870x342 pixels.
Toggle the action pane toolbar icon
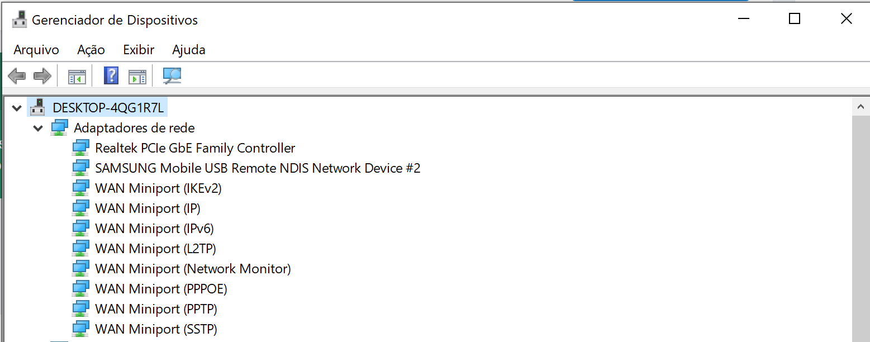click(137, 76)
